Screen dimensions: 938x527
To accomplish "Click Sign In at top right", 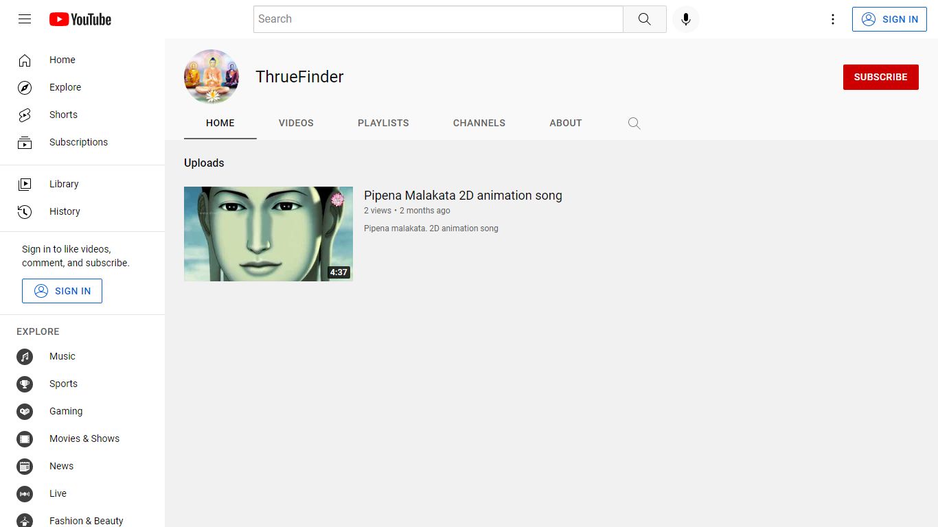I will coord(889,19).
